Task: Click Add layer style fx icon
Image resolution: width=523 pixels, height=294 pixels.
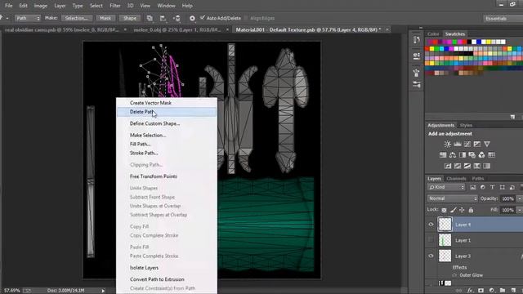Action: pos(470,291)
